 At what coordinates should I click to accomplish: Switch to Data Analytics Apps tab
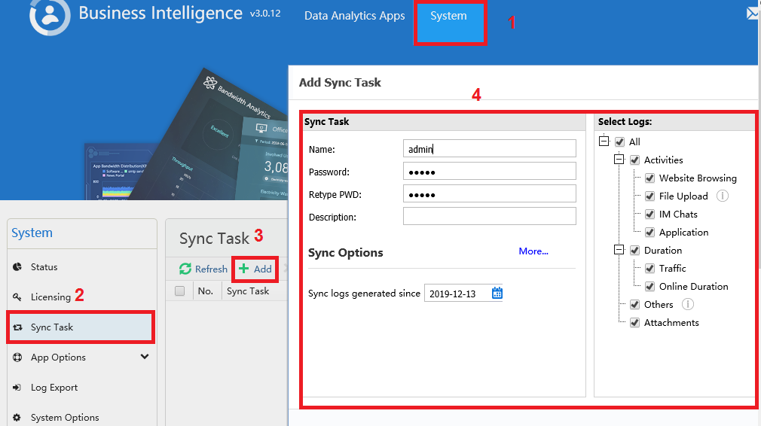click(x=354, y=16)
